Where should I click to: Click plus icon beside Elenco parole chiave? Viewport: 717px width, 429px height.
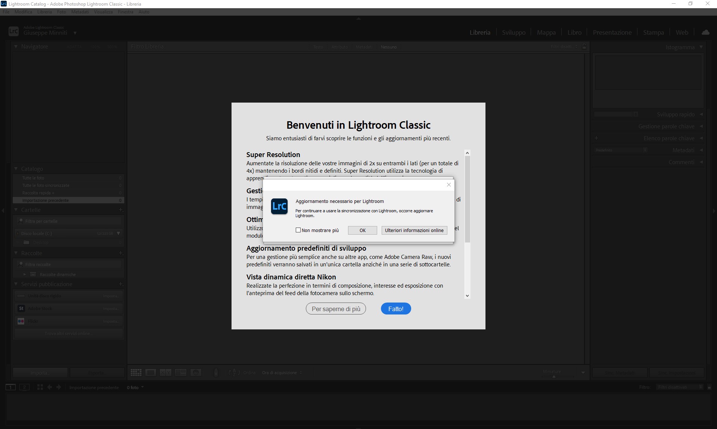(596, 138)
